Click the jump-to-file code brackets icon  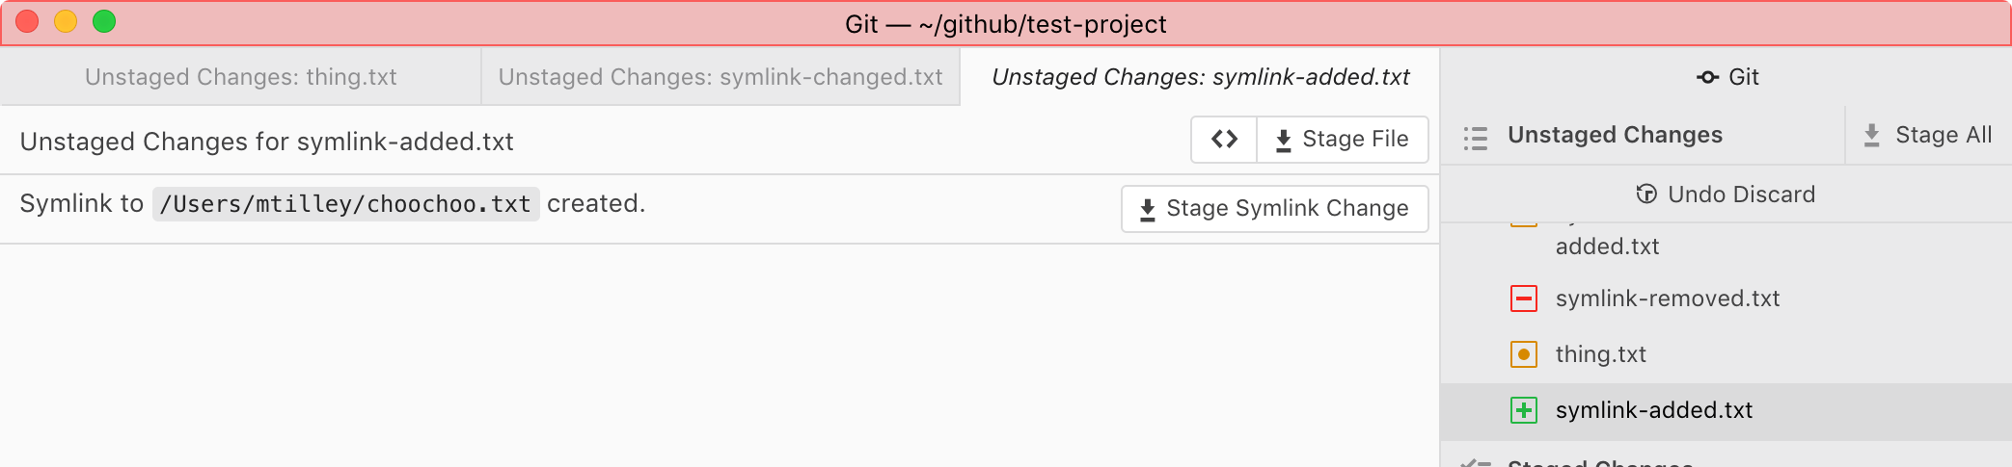pos(1224,140)
